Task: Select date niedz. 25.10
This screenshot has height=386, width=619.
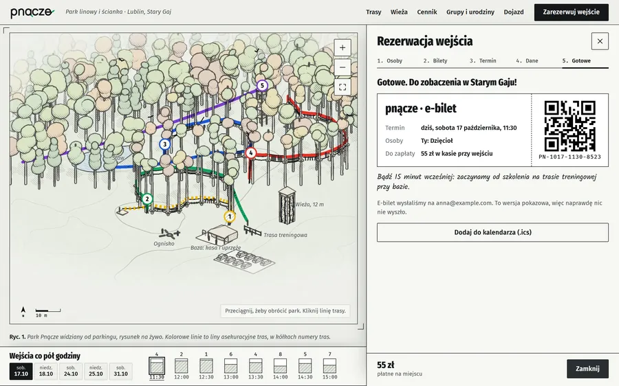Action: [96, 371]
